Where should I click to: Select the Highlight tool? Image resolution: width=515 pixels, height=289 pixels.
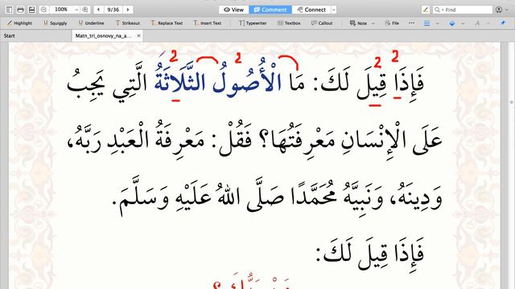click(x=19, y=23)
